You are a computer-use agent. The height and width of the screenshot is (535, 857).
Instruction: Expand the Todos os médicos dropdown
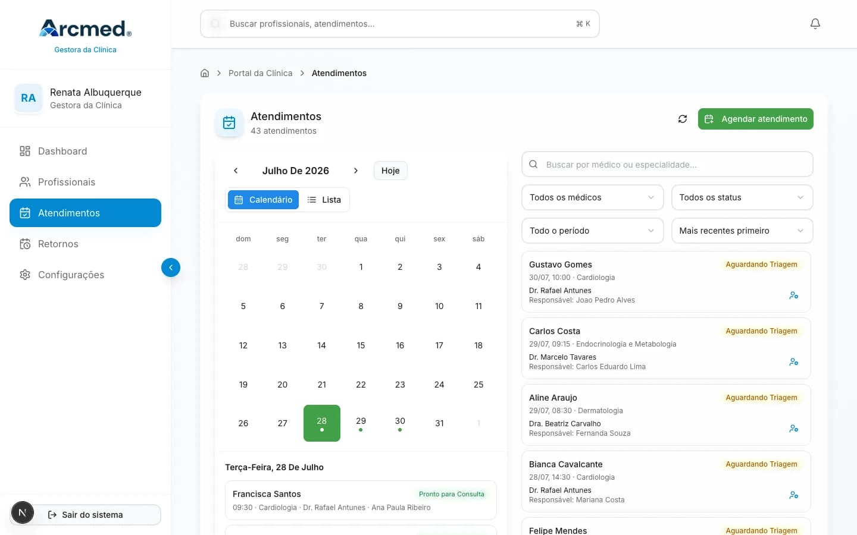[592, 197]
